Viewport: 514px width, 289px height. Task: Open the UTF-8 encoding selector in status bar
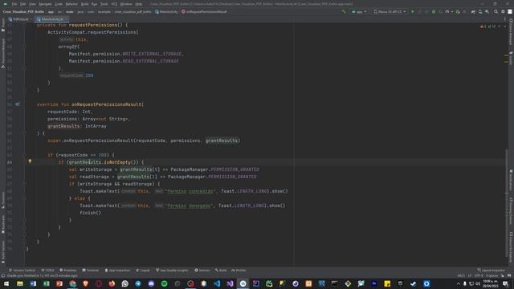(x=479, y=276)
